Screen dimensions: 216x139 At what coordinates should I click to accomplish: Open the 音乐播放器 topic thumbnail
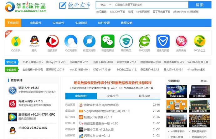[x=199, y=91]
